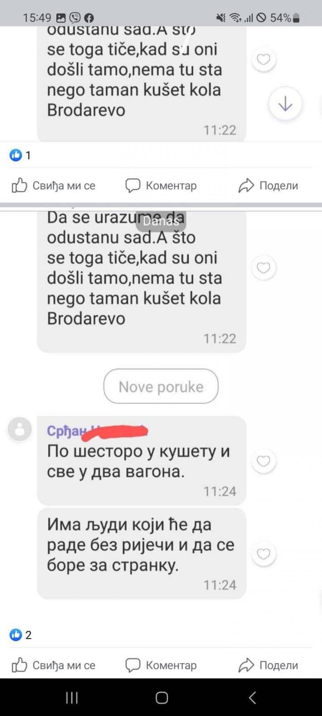Open Коментар on first post
322x716 pixels.
pos(161,186)
